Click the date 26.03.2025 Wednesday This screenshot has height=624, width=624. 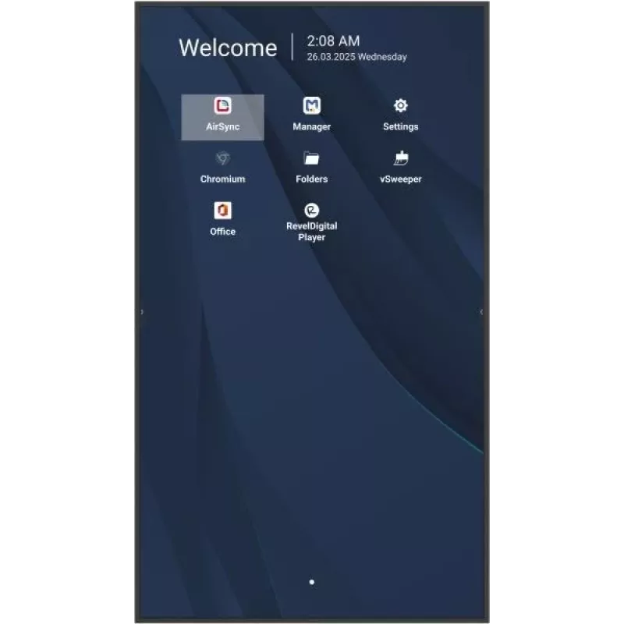[x=356, y=57]
